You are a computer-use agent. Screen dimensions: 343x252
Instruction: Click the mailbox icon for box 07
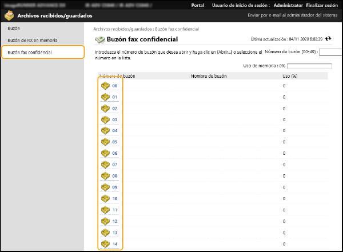[x=105, y=165]
